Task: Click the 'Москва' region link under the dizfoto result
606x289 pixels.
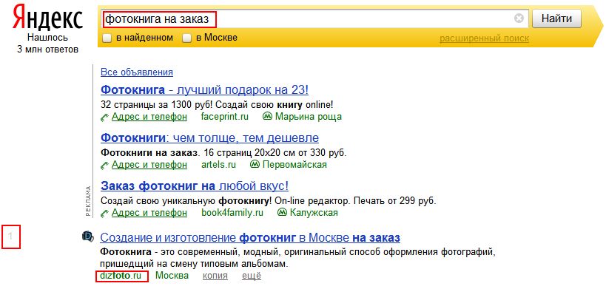Action: [x=172, y=276]
